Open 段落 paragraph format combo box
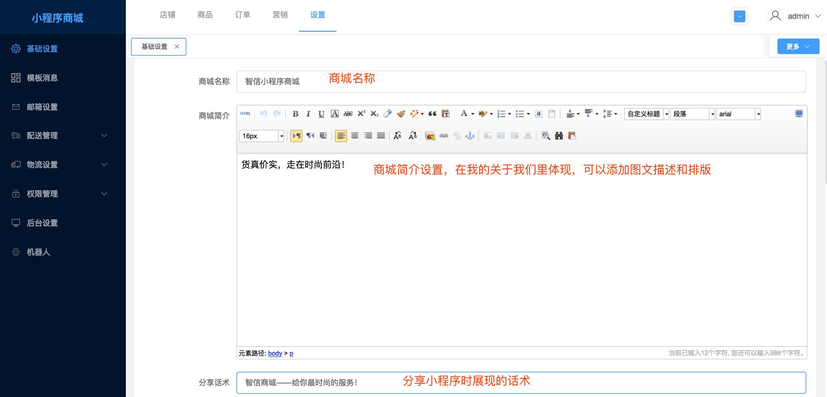827x397 pixels. click(x=692, y=114)
